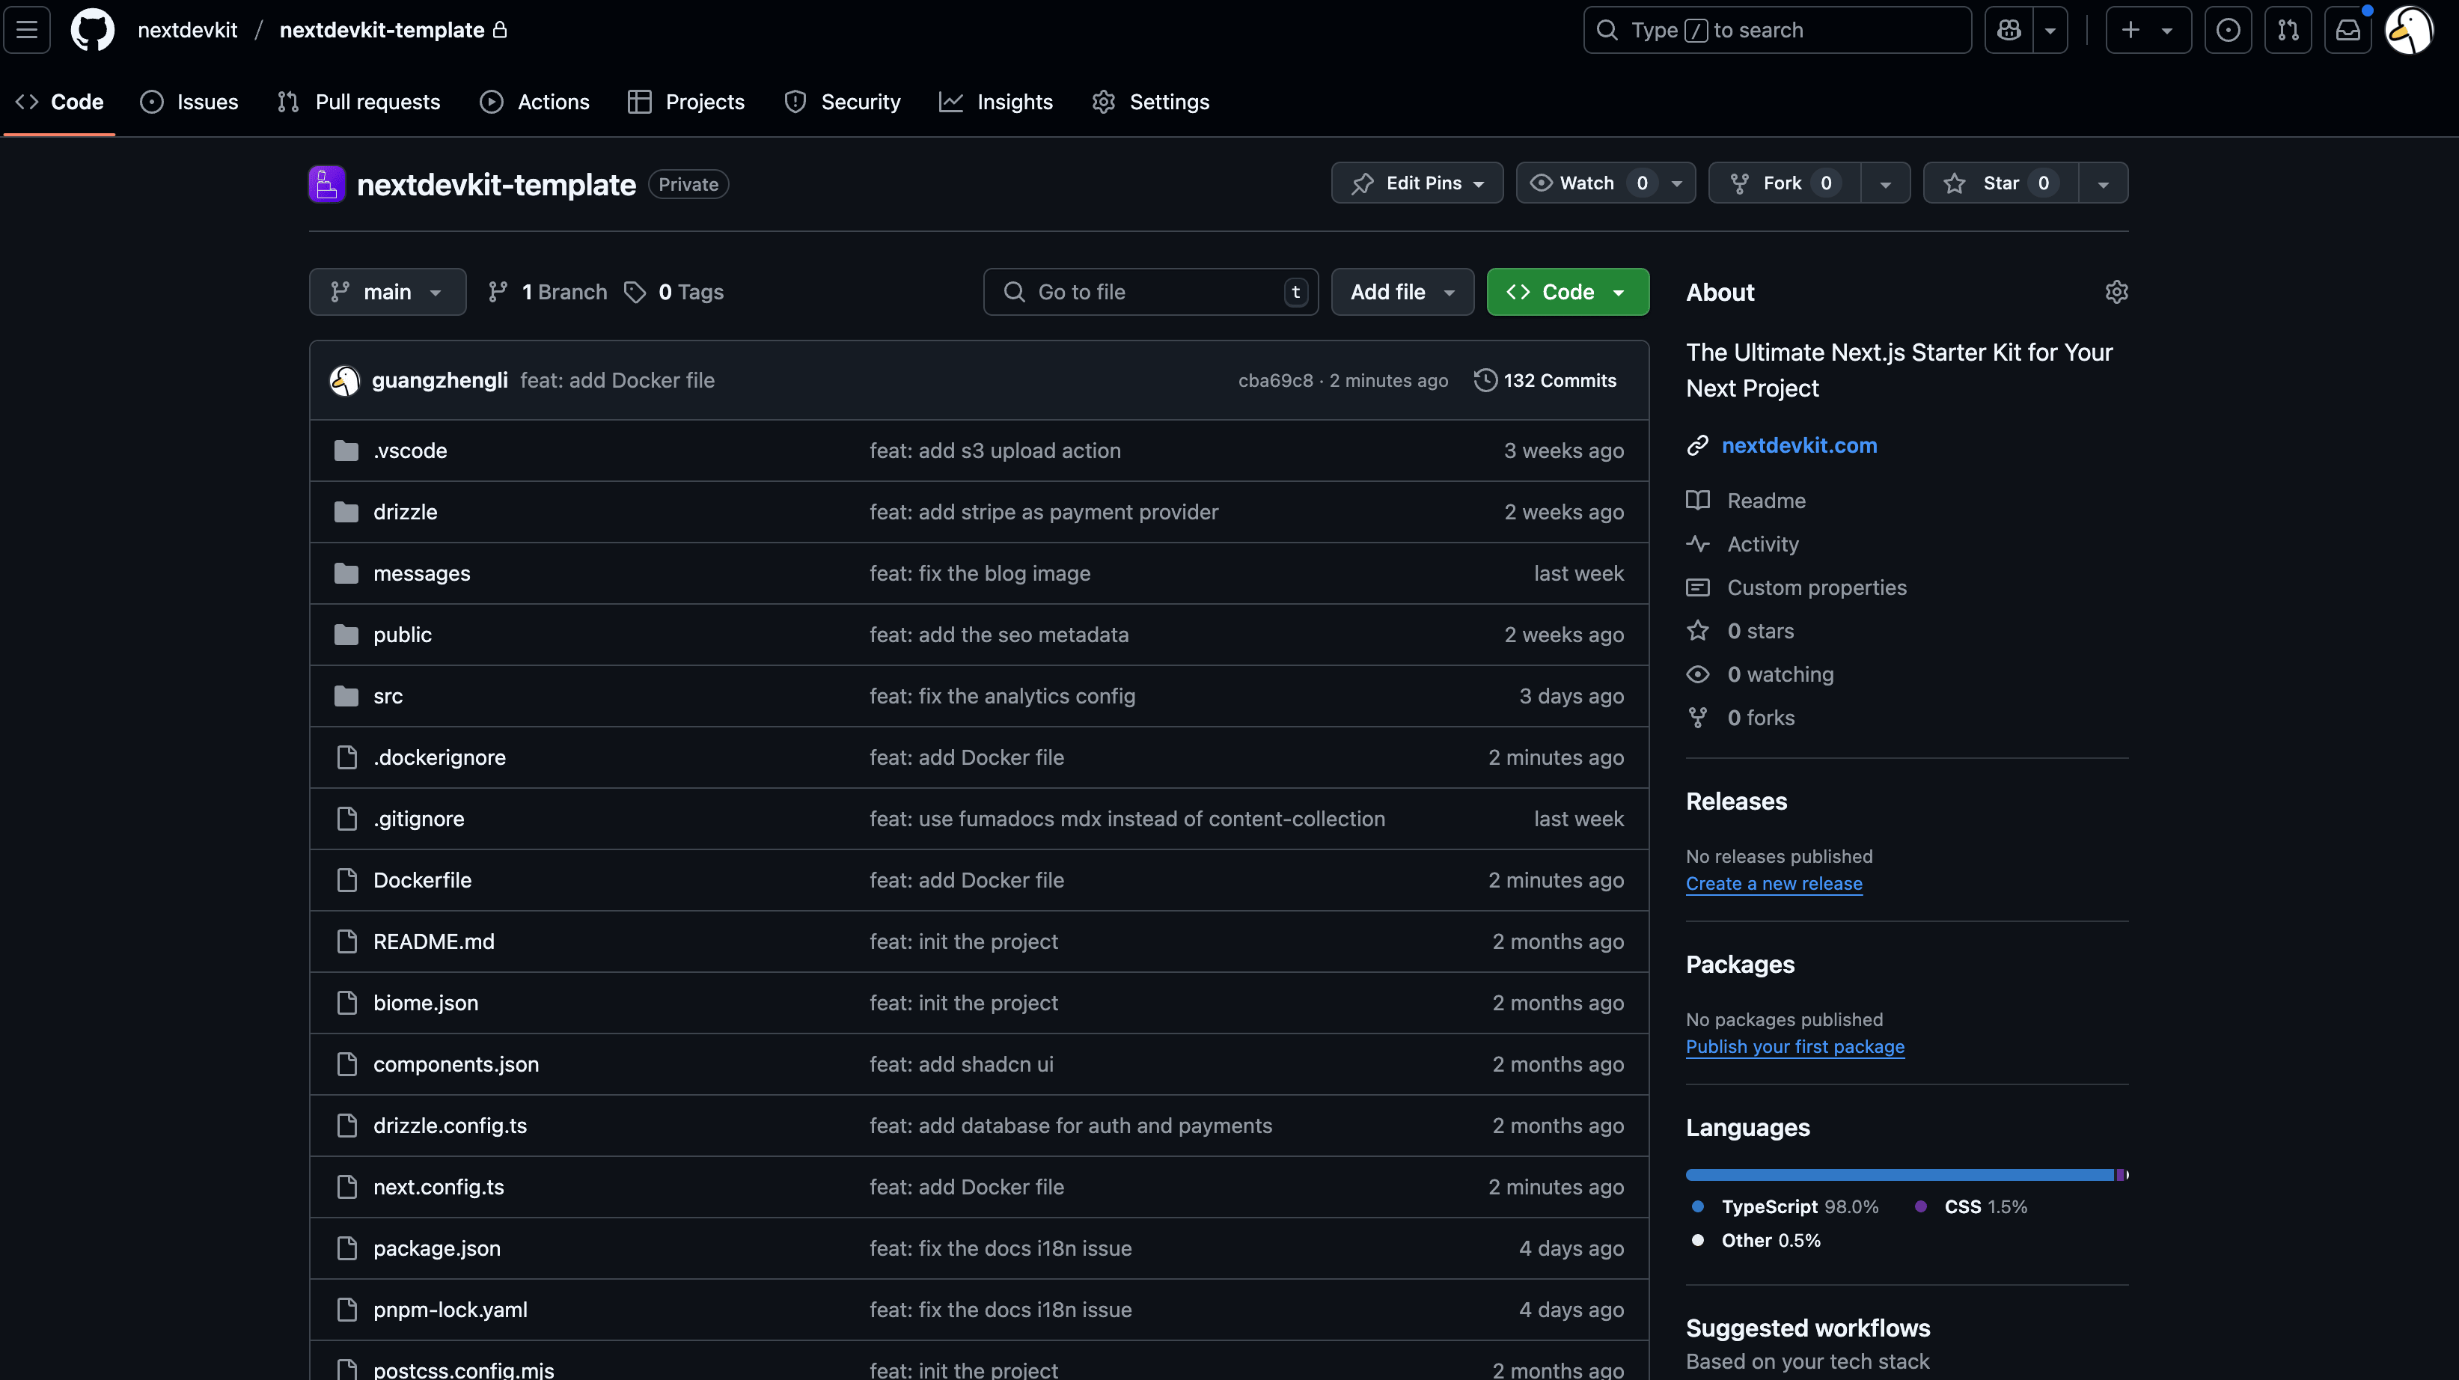Follow the nextdevkit.com website link

[x=1798, y=446]
